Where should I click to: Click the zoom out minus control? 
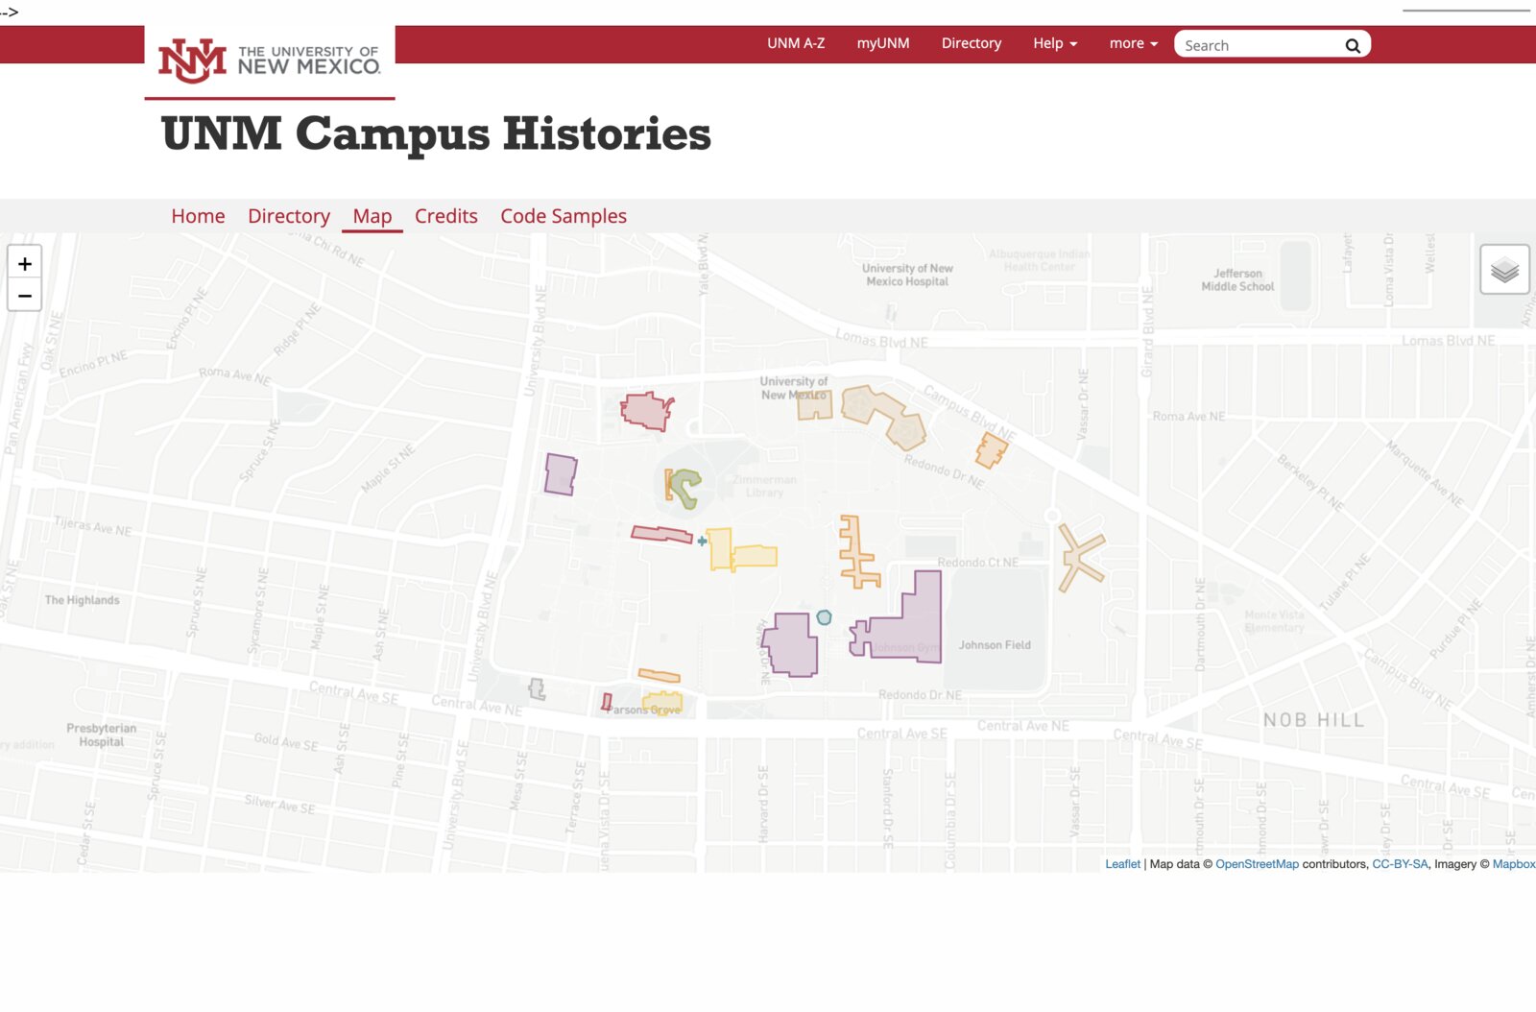pos(25,294)
